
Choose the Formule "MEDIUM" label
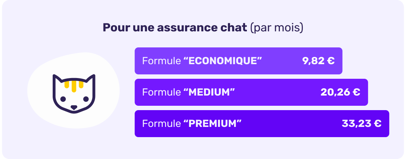(188, 92)
